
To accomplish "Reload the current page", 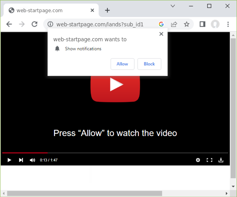I will [34, 24].
